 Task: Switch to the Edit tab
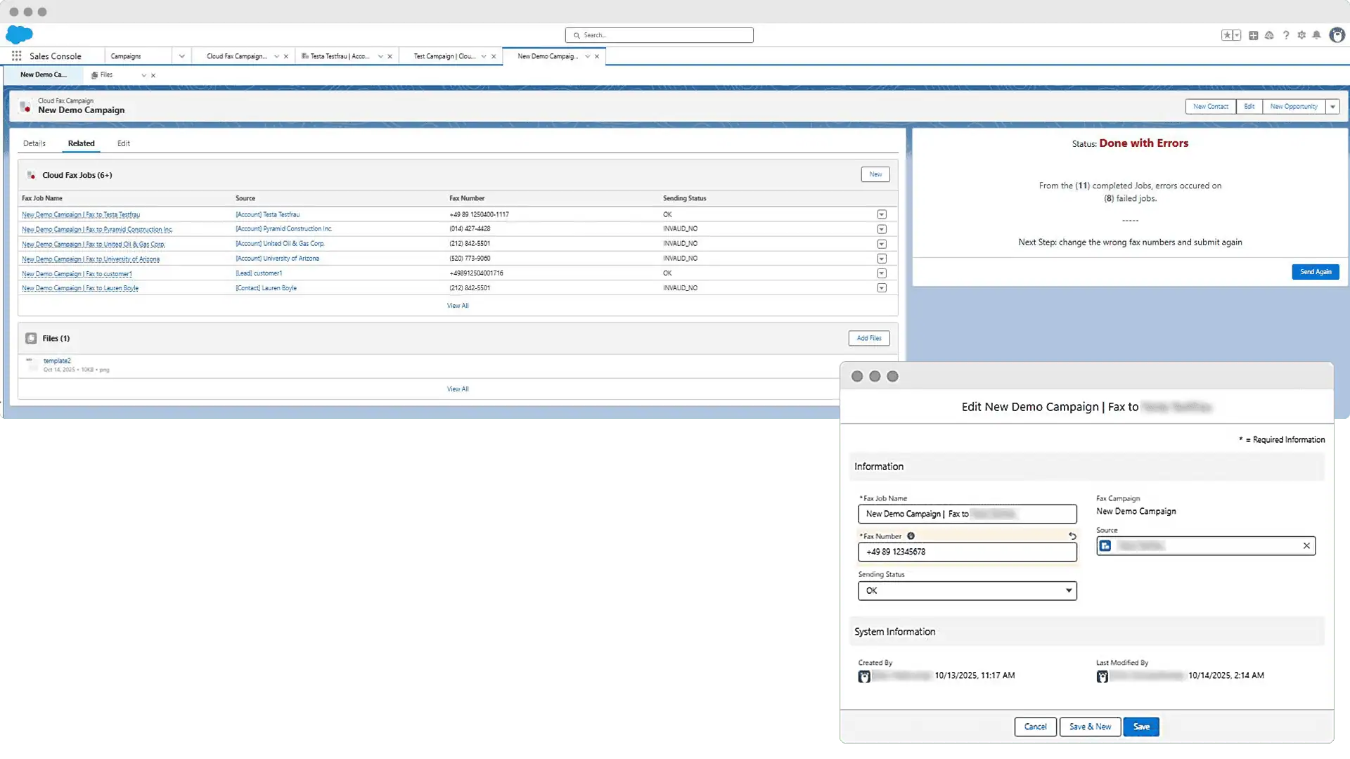tap(124, 143)
